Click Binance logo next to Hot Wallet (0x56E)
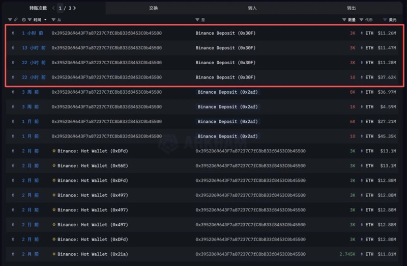 (x=54, y=166)
